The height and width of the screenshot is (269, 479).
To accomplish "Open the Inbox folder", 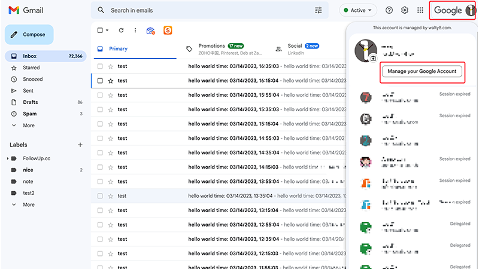I will [x=46, y=56].
